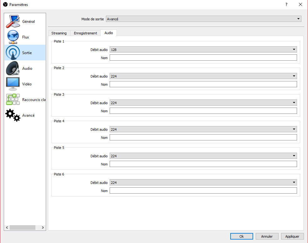Select the Vidéo monitor icon
308x243 pixels.
13,84
